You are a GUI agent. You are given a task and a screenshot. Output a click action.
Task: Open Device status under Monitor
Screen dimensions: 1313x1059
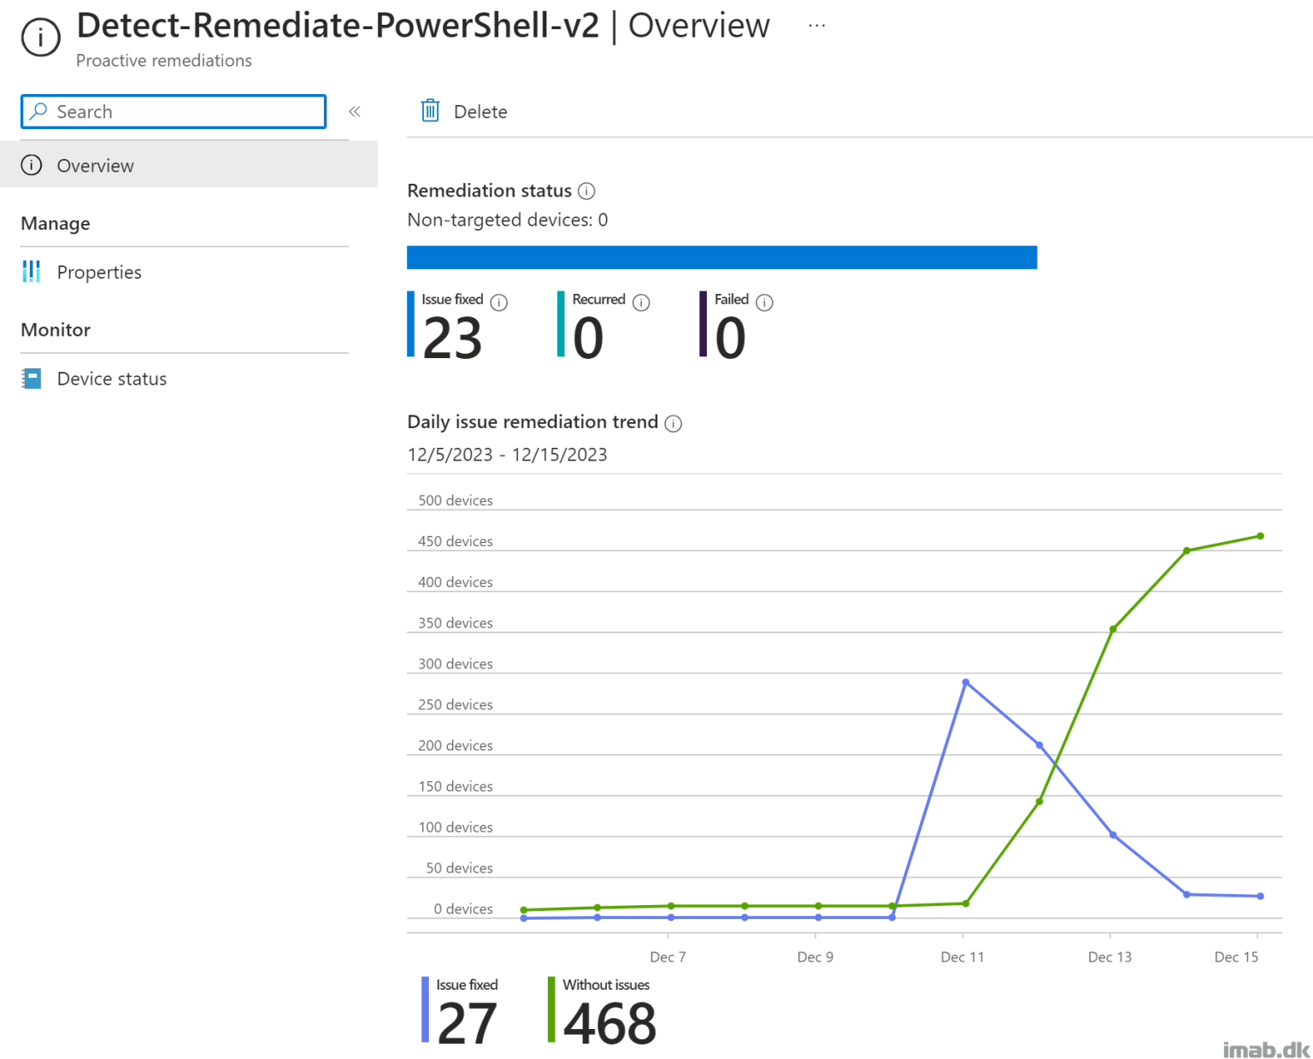112,378
